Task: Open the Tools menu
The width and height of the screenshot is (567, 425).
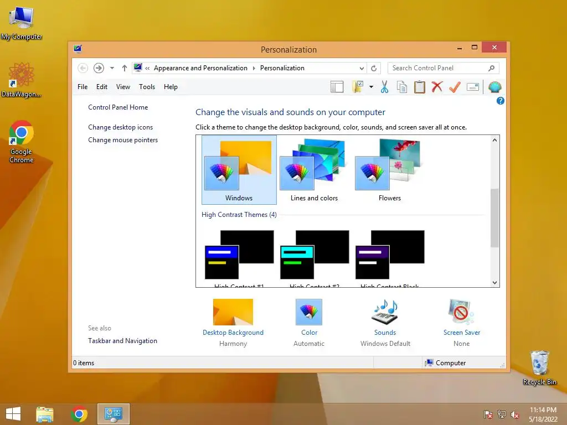Action: [x=147, y=87]
